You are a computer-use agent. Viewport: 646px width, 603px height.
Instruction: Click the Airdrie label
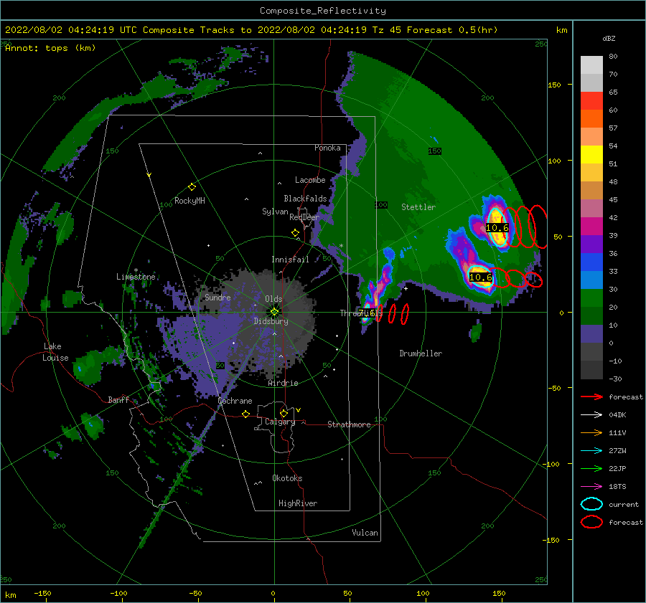(x=283, y=383)
